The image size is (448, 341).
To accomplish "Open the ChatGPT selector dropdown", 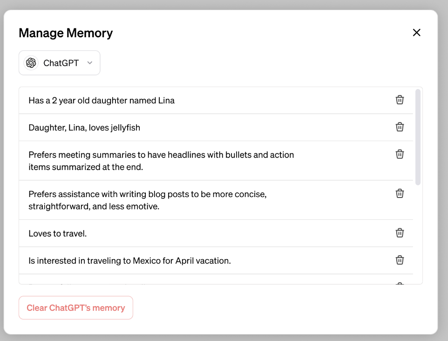I will tap(59, 62).
